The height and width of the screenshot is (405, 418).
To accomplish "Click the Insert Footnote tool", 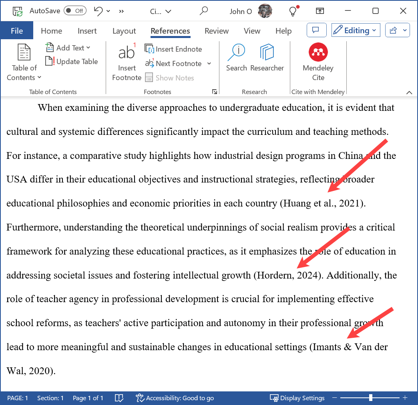I will [x=127, y=62].
